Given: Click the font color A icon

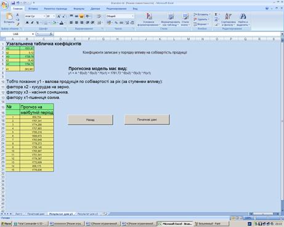Looking at the screenshot, I should pyautogui.click(x=62, y=23).
